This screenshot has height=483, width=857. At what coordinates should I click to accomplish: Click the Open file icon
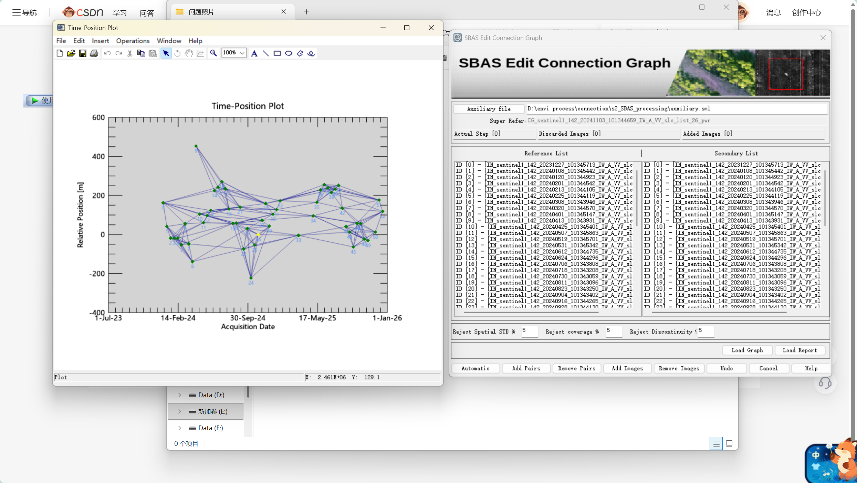pyautogui.click(x=71, y=53)
